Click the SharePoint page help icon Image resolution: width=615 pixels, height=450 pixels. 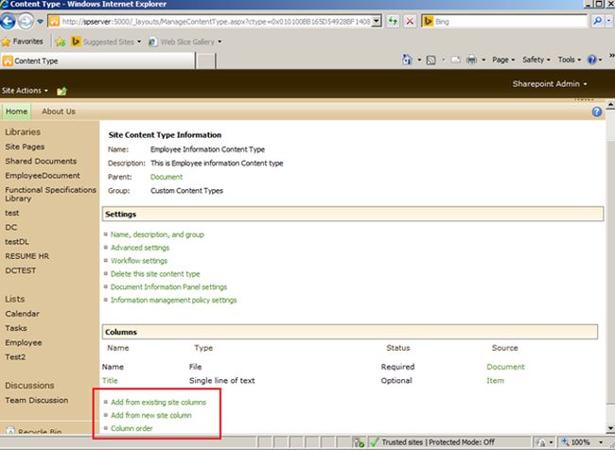tap(597, 112)
